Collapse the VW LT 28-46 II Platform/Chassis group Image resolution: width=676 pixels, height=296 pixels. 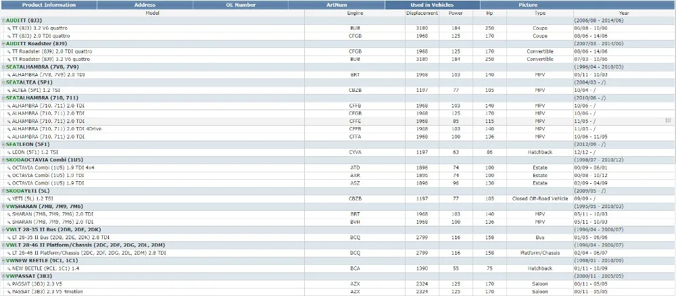[3, 245]
